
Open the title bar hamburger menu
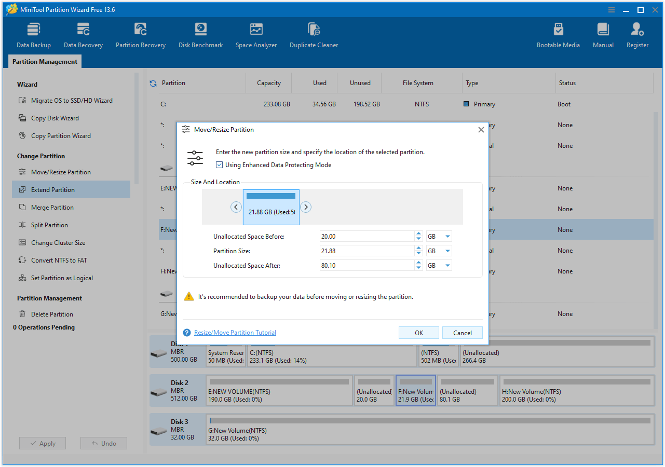(612, 10)
